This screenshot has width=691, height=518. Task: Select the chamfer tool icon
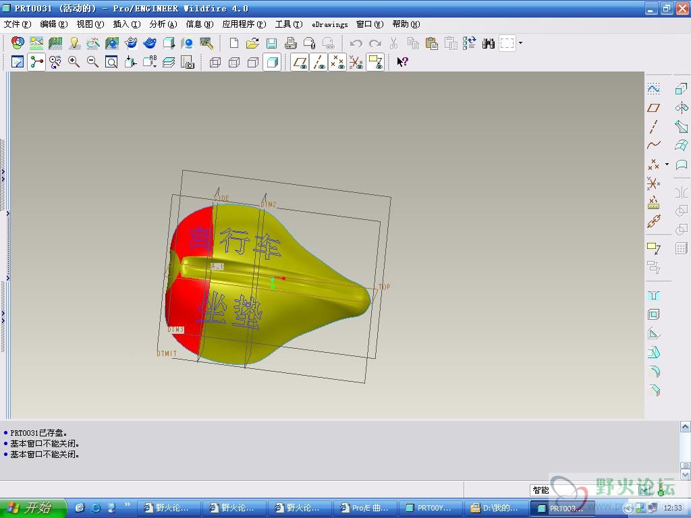(655, 391)
